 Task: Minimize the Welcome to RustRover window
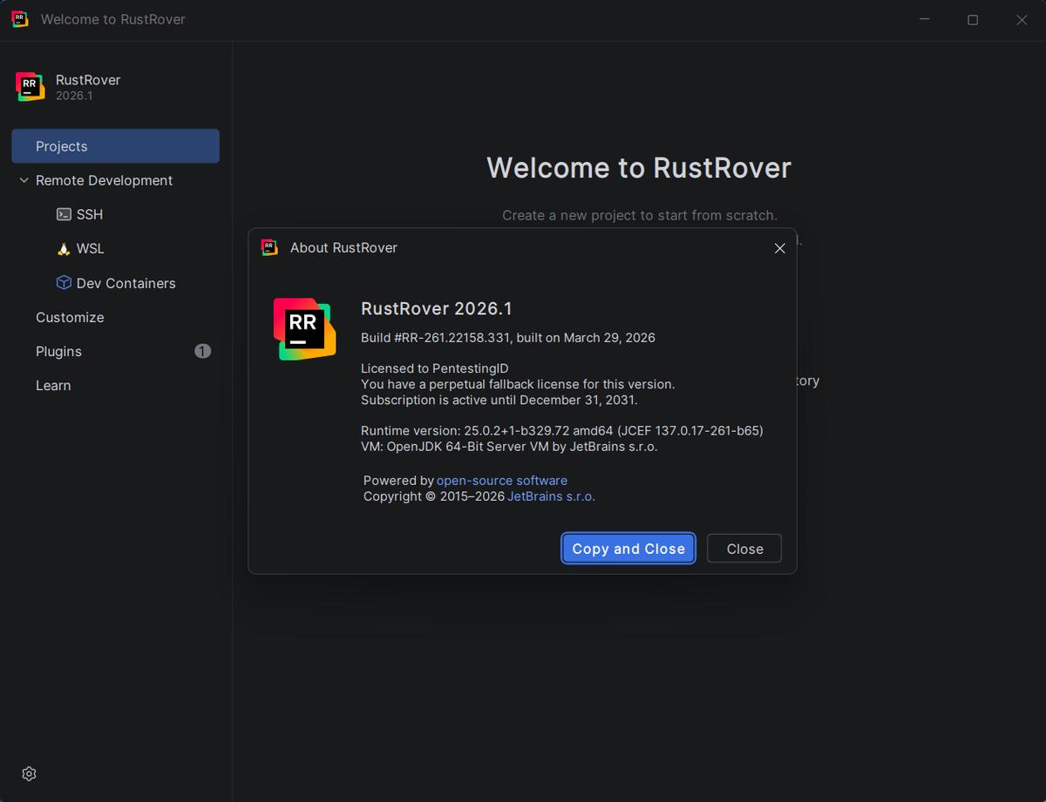[924, 20]
